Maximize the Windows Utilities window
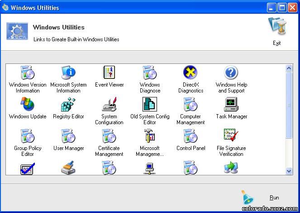Viewport: 300px width, 213px height. point(282,8)
